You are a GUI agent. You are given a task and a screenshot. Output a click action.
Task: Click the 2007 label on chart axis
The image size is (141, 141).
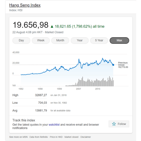(x=78, y=89)
